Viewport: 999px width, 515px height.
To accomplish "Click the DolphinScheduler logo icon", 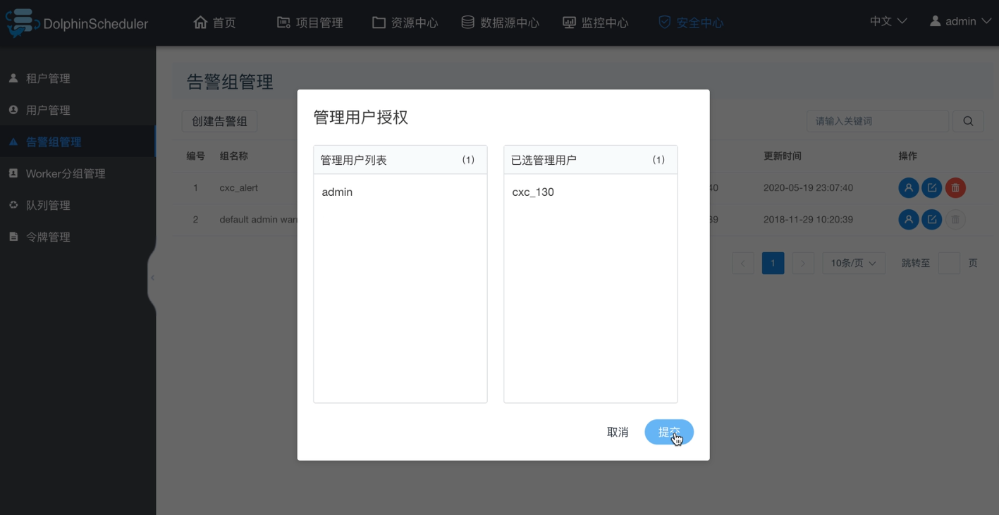I will coord(21,23).
